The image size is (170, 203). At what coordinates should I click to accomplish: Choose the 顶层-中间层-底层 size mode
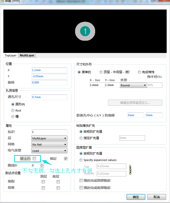tap(101, 72)
